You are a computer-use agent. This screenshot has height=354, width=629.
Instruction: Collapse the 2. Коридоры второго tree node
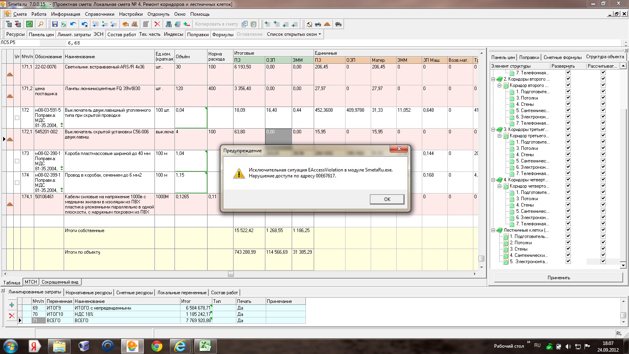point(493,79)
